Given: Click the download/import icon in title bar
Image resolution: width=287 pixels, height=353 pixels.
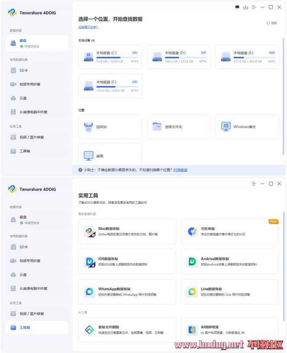Looking at the screenshot, I should tap(246, 7).
